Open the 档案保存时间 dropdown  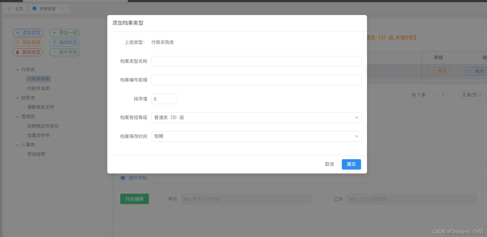256,136
